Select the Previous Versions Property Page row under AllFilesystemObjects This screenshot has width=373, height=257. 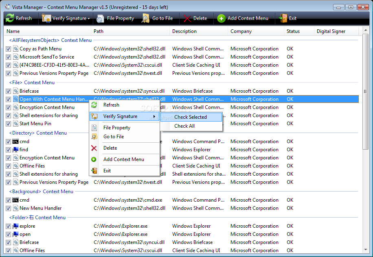point(181,73)
